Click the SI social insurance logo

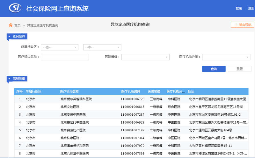(15, 8)
